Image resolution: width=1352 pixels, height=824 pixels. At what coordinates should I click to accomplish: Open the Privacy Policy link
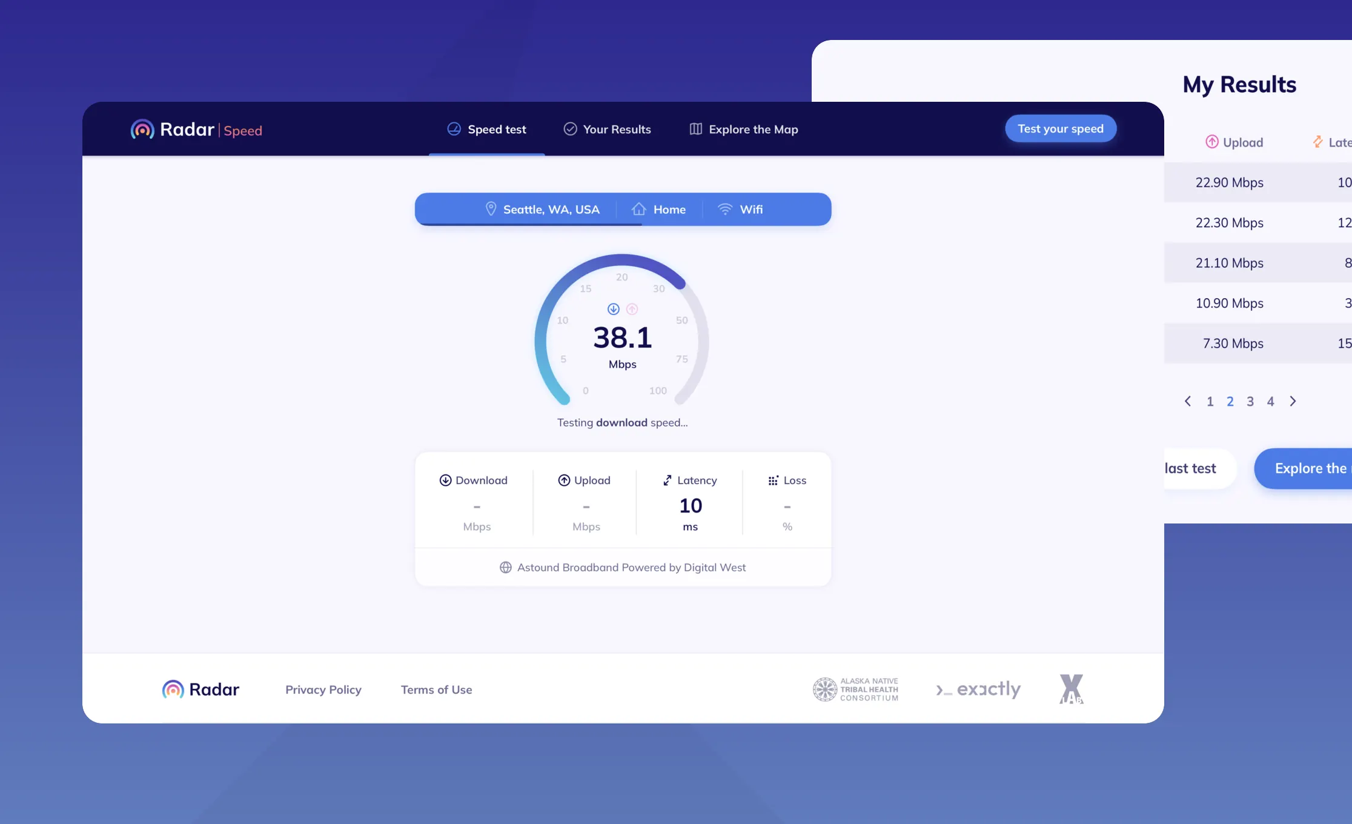coord(323,689)
